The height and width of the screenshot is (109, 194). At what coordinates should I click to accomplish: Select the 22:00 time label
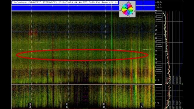pyautogui.click(x=30, y=105)
